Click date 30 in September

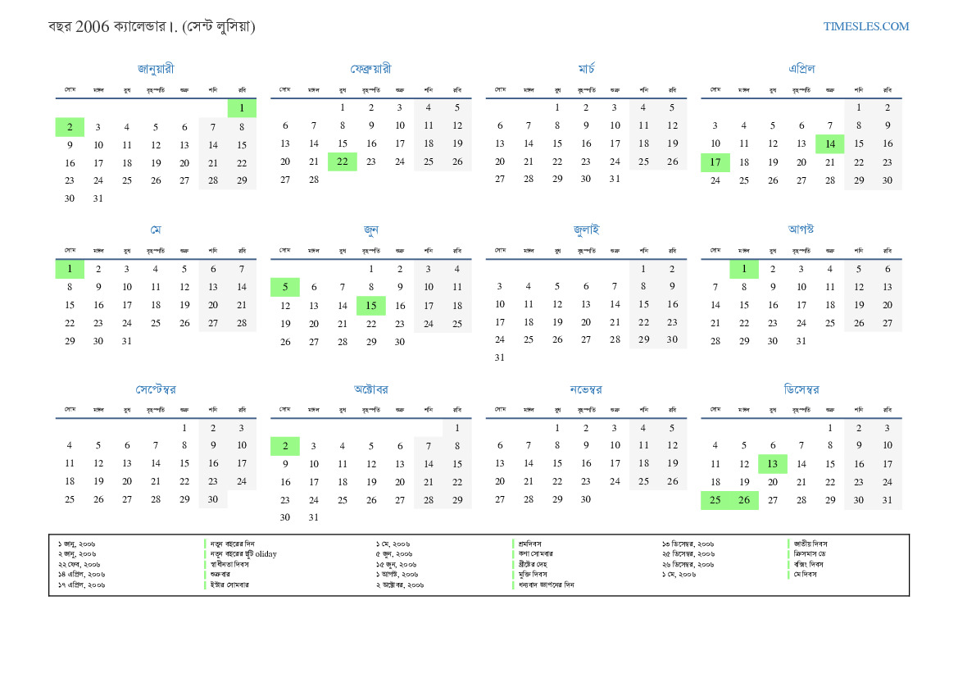click(x=212, y=499)
